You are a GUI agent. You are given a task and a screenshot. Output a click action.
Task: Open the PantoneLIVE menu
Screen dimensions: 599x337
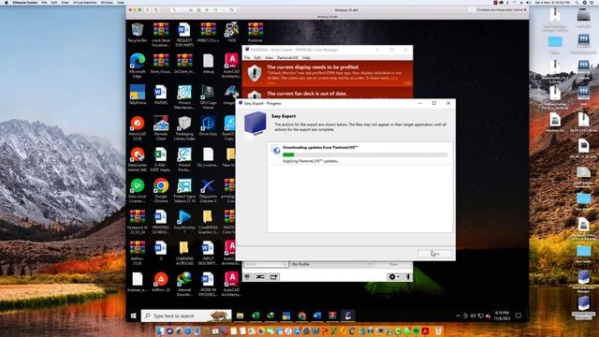pos(287,58)
